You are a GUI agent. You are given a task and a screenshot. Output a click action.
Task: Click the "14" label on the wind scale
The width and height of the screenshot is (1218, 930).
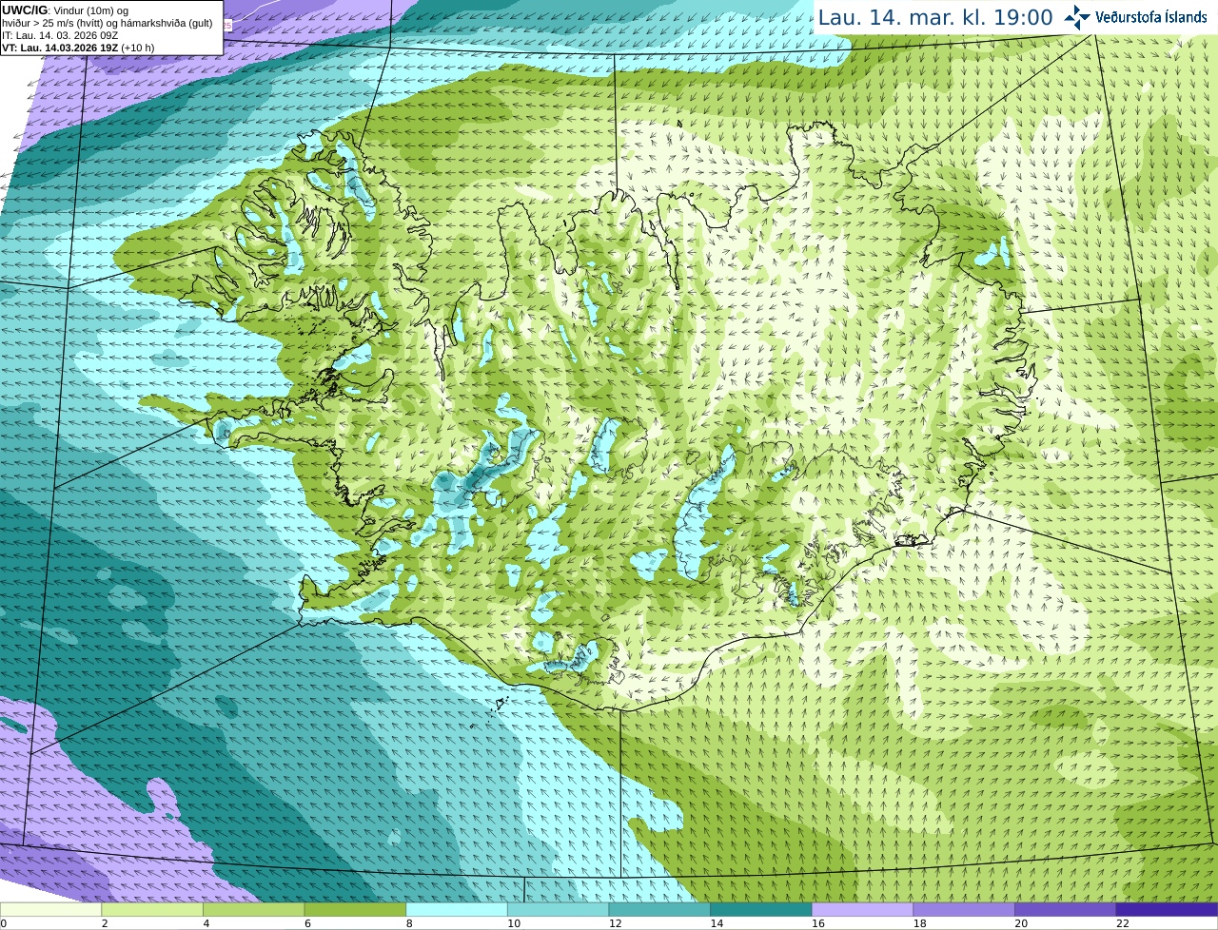coord(717,923)
